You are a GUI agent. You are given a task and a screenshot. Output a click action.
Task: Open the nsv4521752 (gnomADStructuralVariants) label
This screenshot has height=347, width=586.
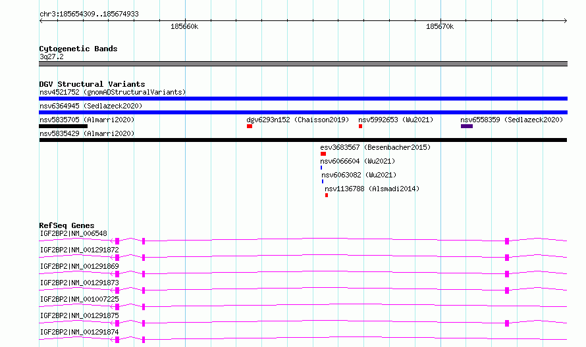[113, 92]
